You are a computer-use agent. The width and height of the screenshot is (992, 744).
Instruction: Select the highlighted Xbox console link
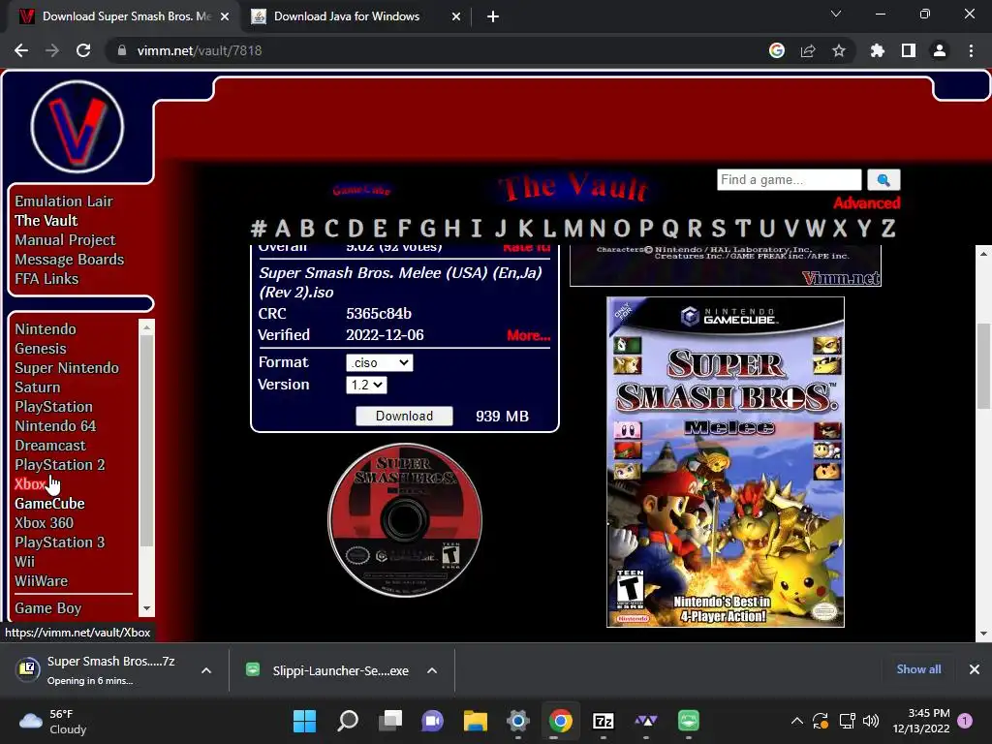click(30, 484)
